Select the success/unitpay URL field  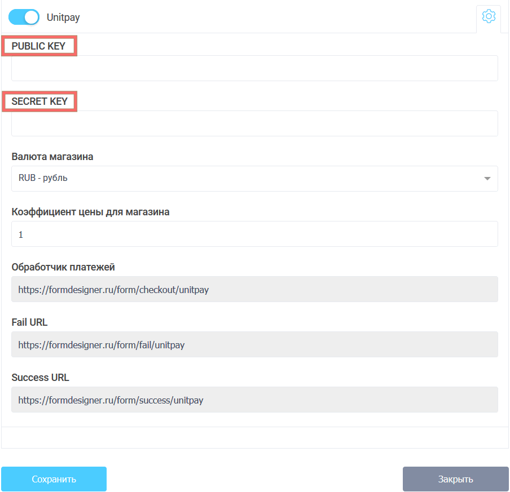click(x=254, y=400)
